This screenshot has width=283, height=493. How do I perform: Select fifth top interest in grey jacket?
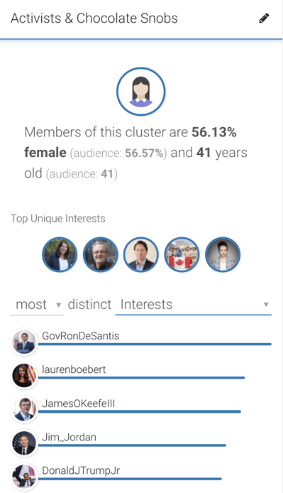pyautogui.click(x=223, y=254)
